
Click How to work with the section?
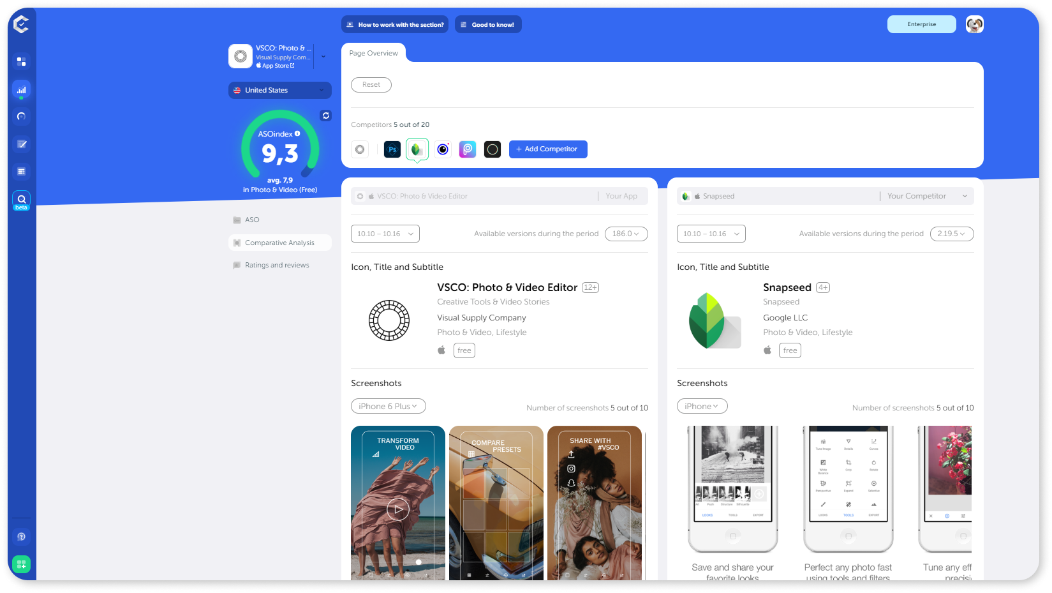395,24
